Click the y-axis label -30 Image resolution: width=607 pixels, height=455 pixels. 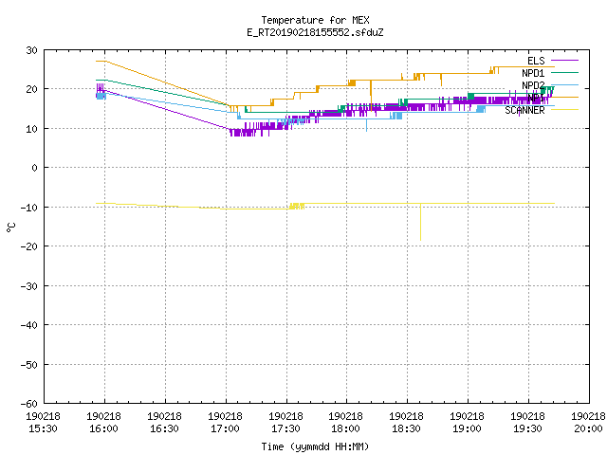point(29,286)
